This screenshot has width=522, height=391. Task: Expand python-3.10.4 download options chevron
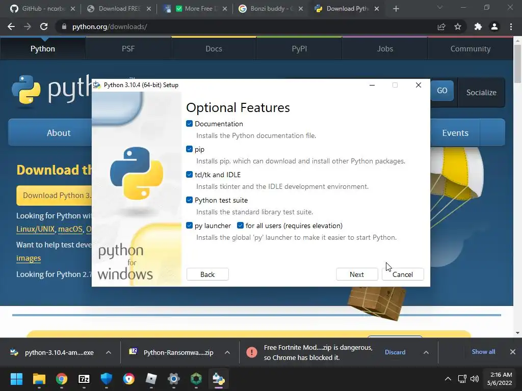109,352
